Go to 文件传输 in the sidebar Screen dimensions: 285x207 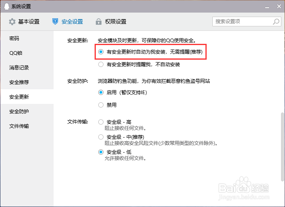pos(27,126)
